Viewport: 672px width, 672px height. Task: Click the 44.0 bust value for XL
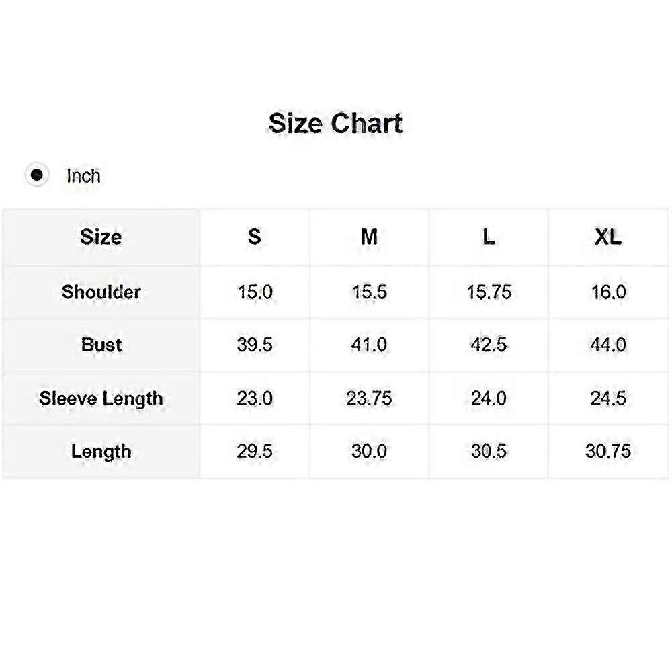608,345
